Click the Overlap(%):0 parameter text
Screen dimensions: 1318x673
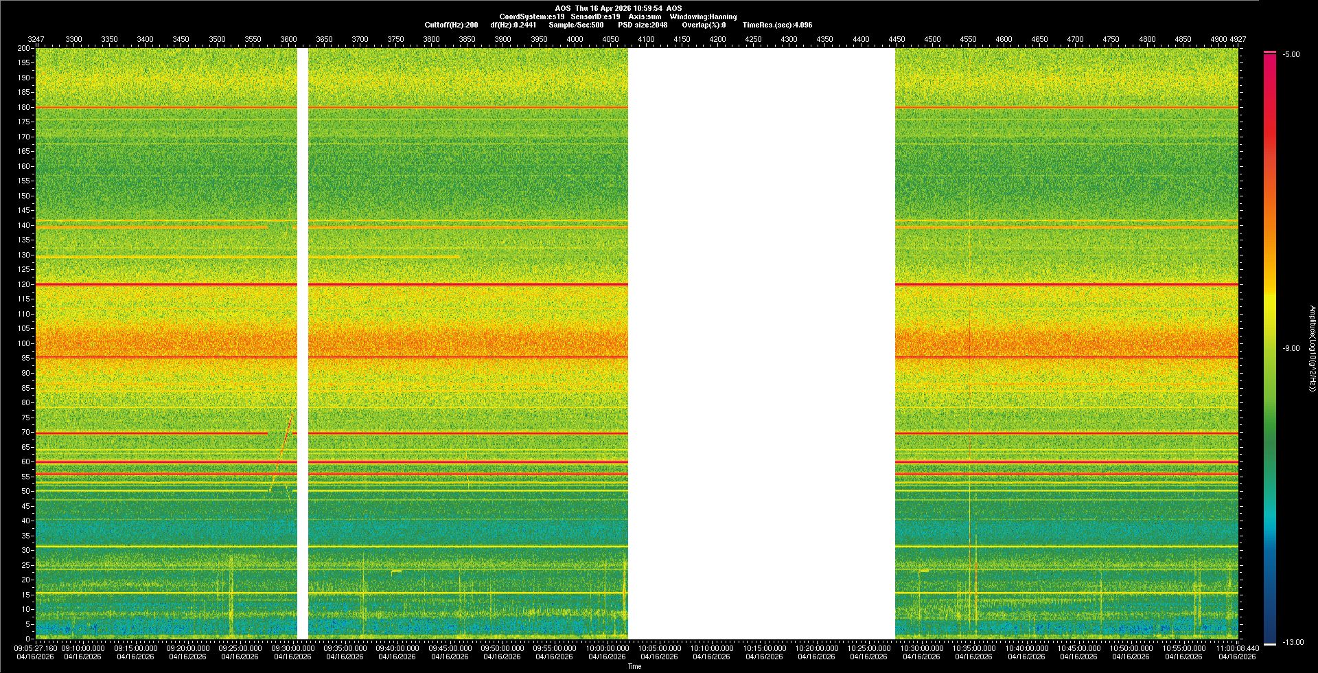704,25
